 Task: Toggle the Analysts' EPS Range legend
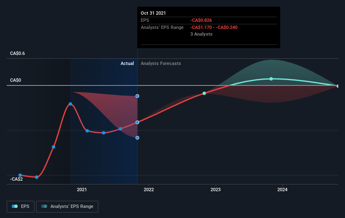click(67, 206)
